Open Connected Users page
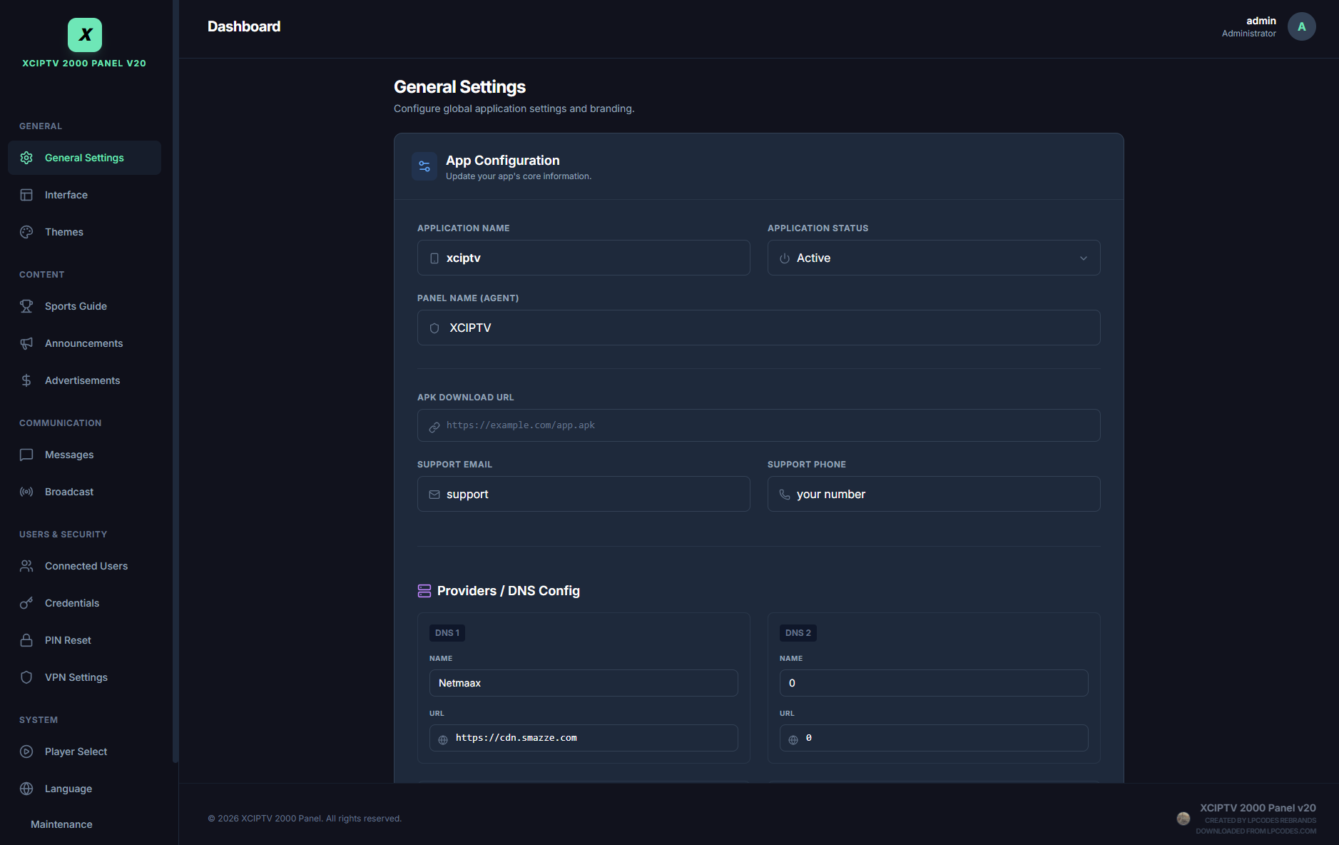Image resolution: width=1339 pixels, height=845 pixels. coord(86,566)
